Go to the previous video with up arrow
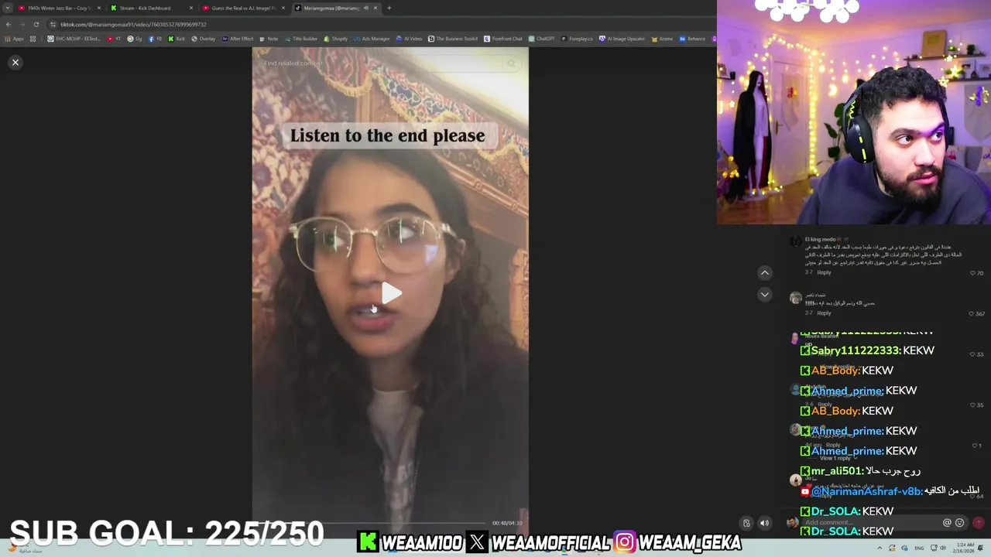 tap(764, 272)
